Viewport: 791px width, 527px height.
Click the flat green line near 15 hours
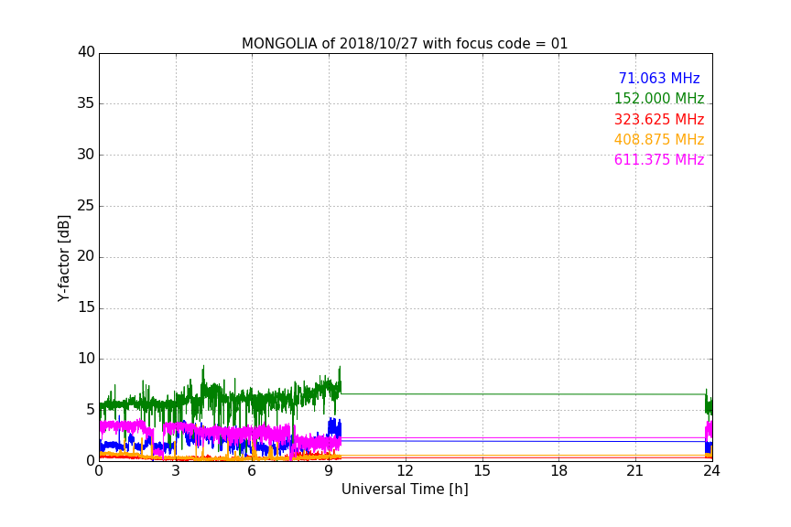click(482, 394)
